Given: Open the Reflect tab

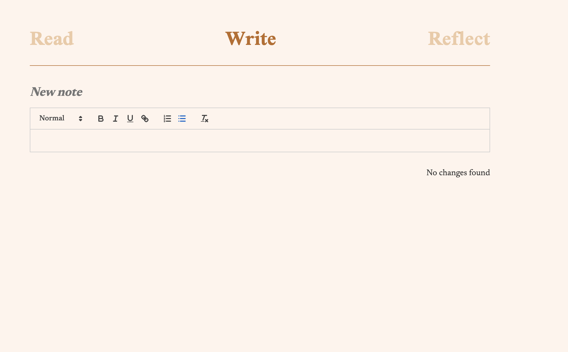Looking at the screenshot, I should click(459, 39).
